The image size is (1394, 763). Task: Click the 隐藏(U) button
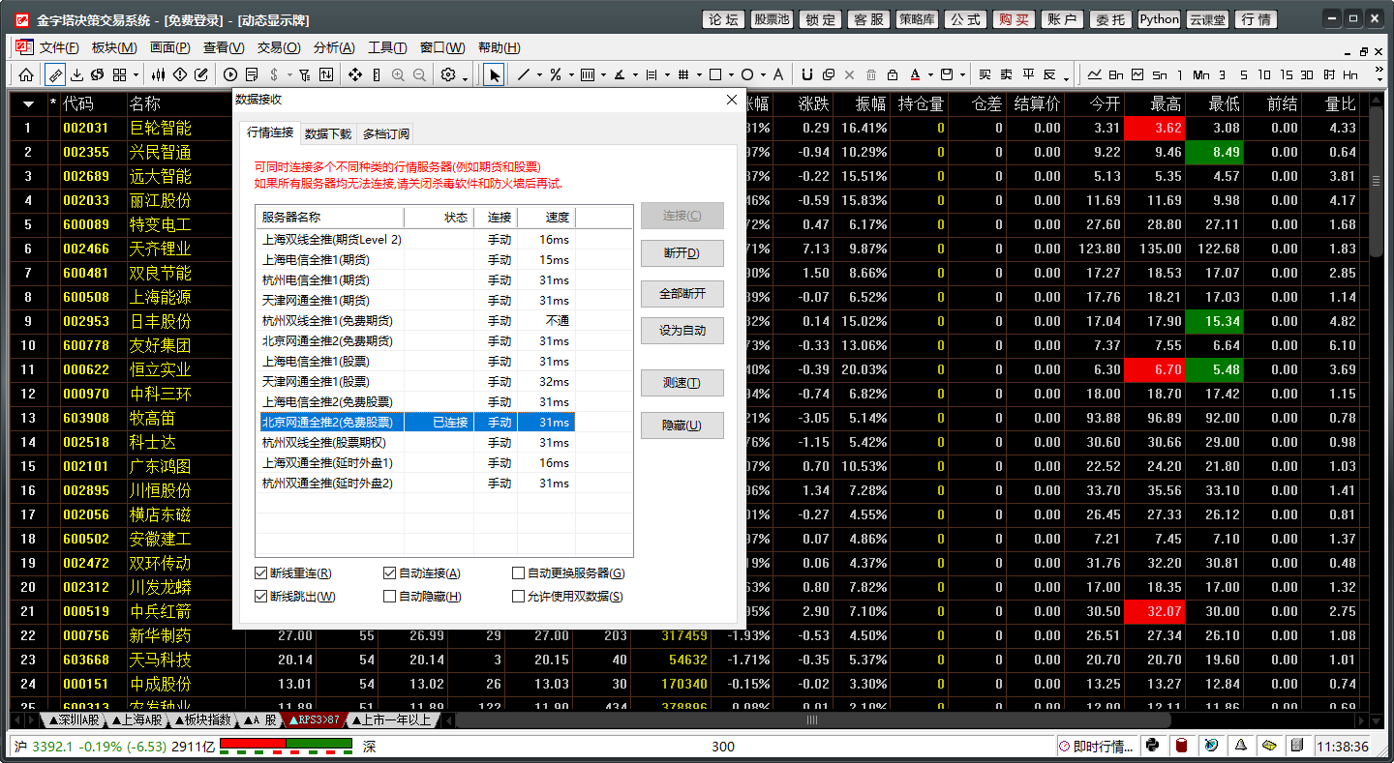point(682,425)
